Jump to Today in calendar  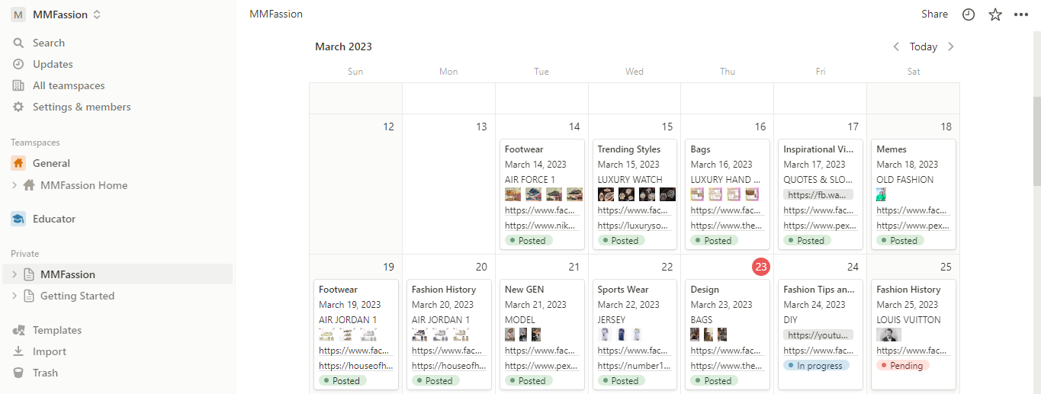pos(923,46)
